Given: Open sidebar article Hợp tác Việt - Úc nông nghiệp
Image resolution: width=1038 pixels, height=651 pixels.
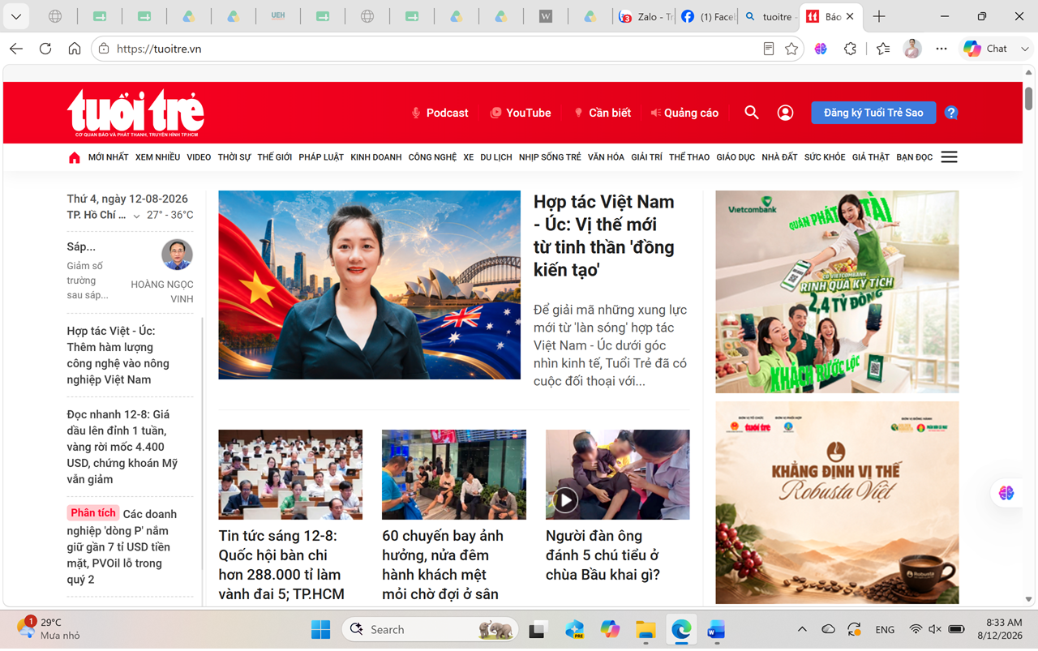Looking at the screenshot, I should tap(118, 355).
